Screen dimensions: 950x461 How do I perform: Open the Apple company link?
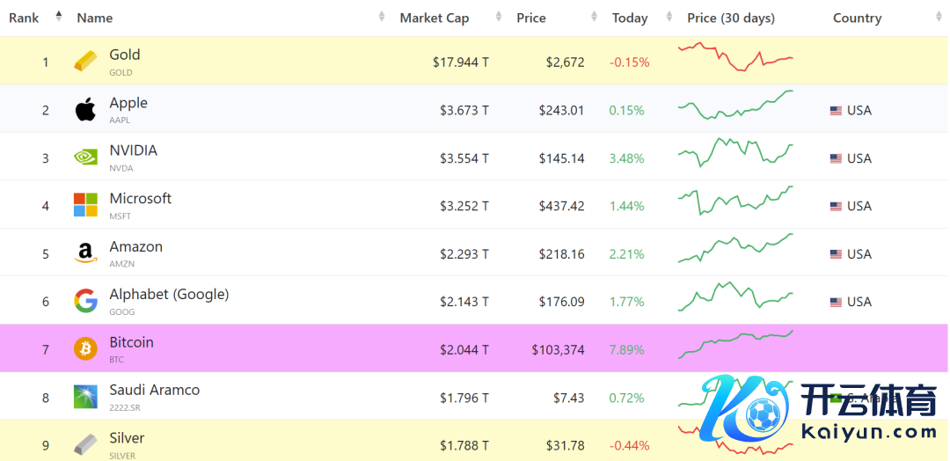(x=128, y=102)
